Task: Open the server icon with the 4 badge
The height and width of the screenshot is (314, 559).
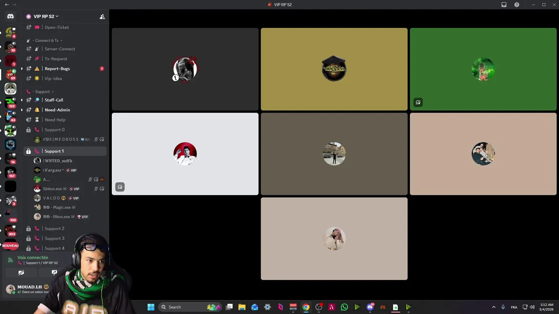Action: tap(10, 32)
